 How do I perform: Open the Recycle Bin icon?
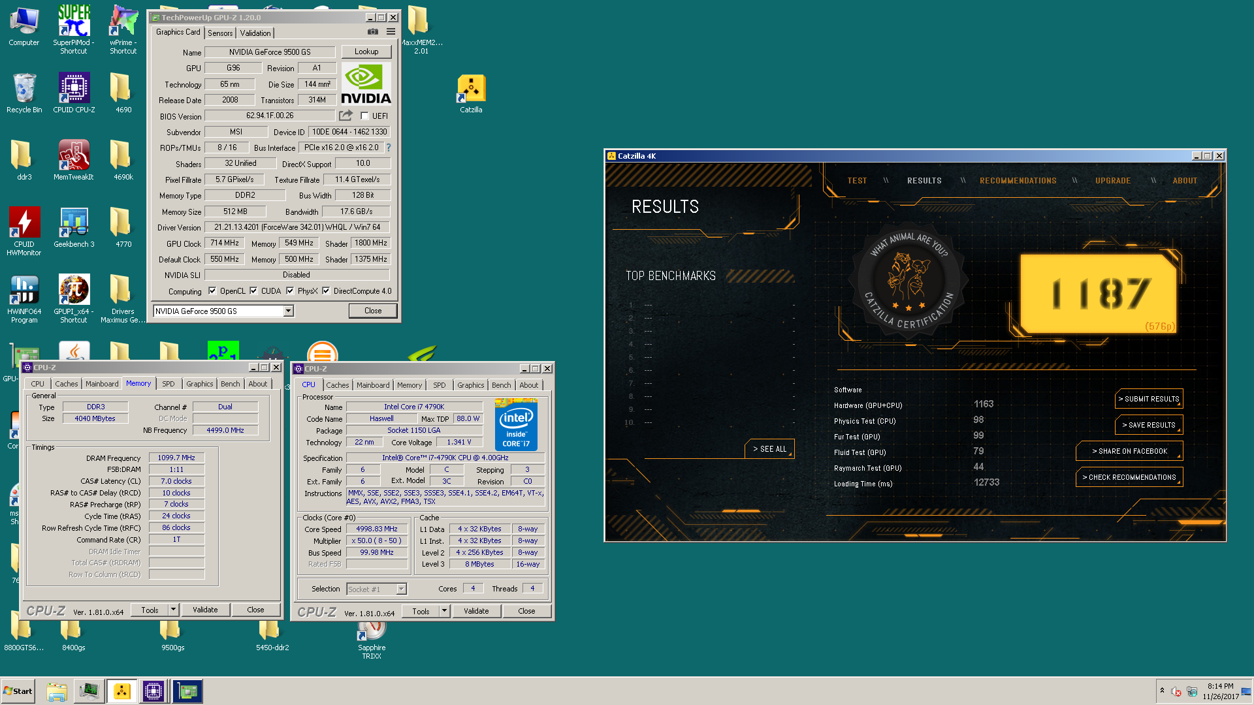click(24, 93)
